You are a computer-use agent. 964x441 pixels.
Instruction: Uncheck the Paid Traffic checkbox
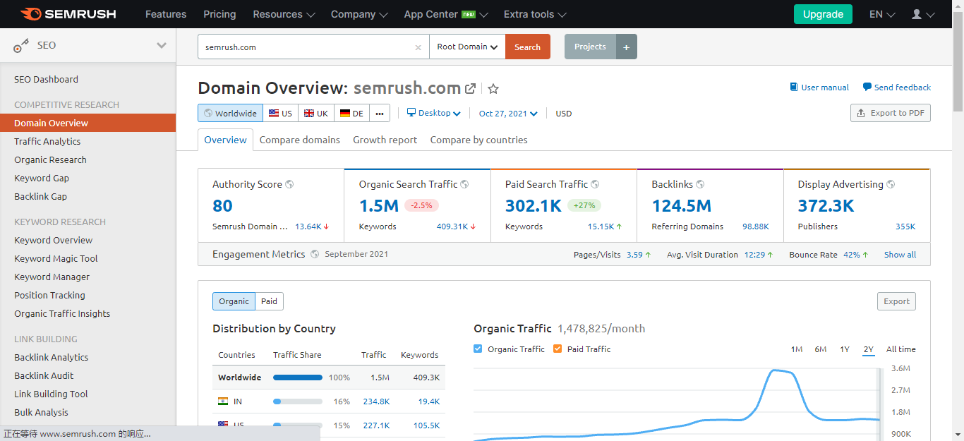pyautogui.click(x=558, y=349)
